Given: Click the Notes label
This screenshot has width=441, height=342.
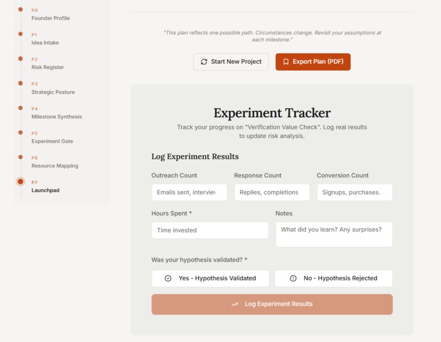Looking at the screenshot, I should click(284, 213).
